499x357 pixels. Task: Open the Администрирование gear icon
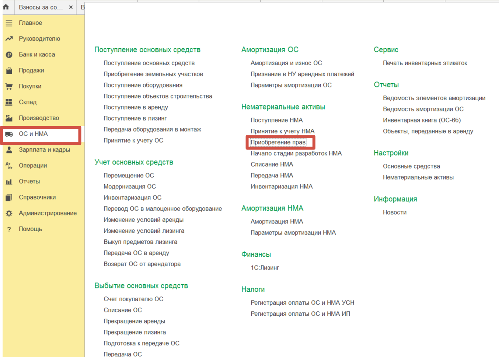click(9, 213)
